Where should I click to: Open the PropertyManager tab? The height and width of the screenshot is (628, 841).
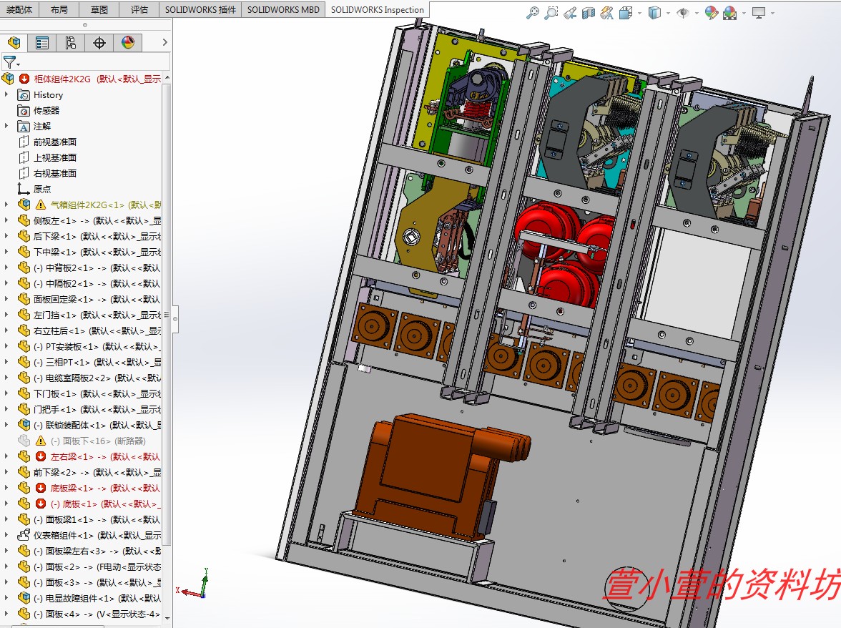[x=41, y=43]
